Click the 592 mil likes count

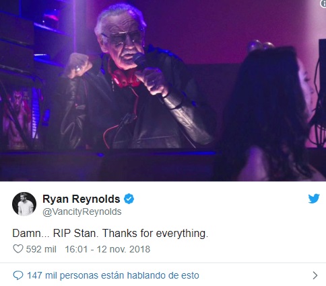coord(41,249)
